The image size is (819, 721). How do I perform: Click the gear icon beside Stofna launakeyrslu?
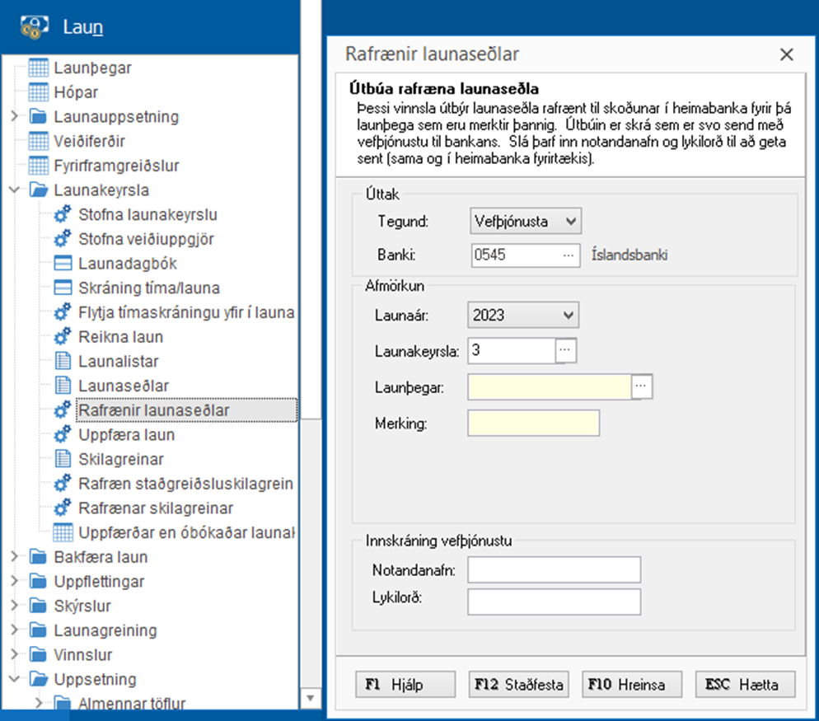(x=63, y=215)
